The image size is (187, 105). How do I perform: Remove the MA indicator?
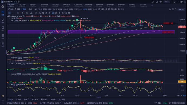pyautogui.click(x=17, y=21)
